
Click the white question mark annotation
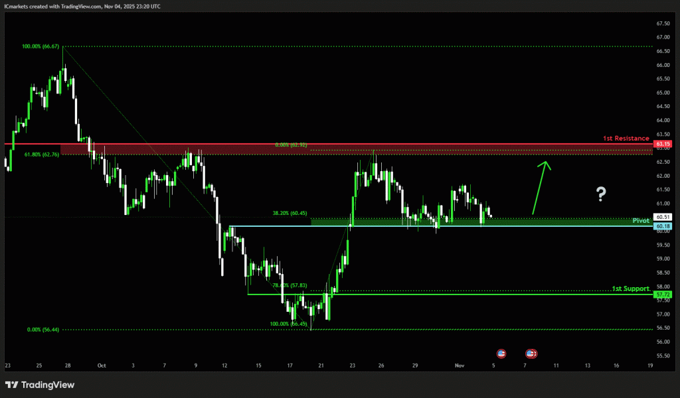[601, 194]
